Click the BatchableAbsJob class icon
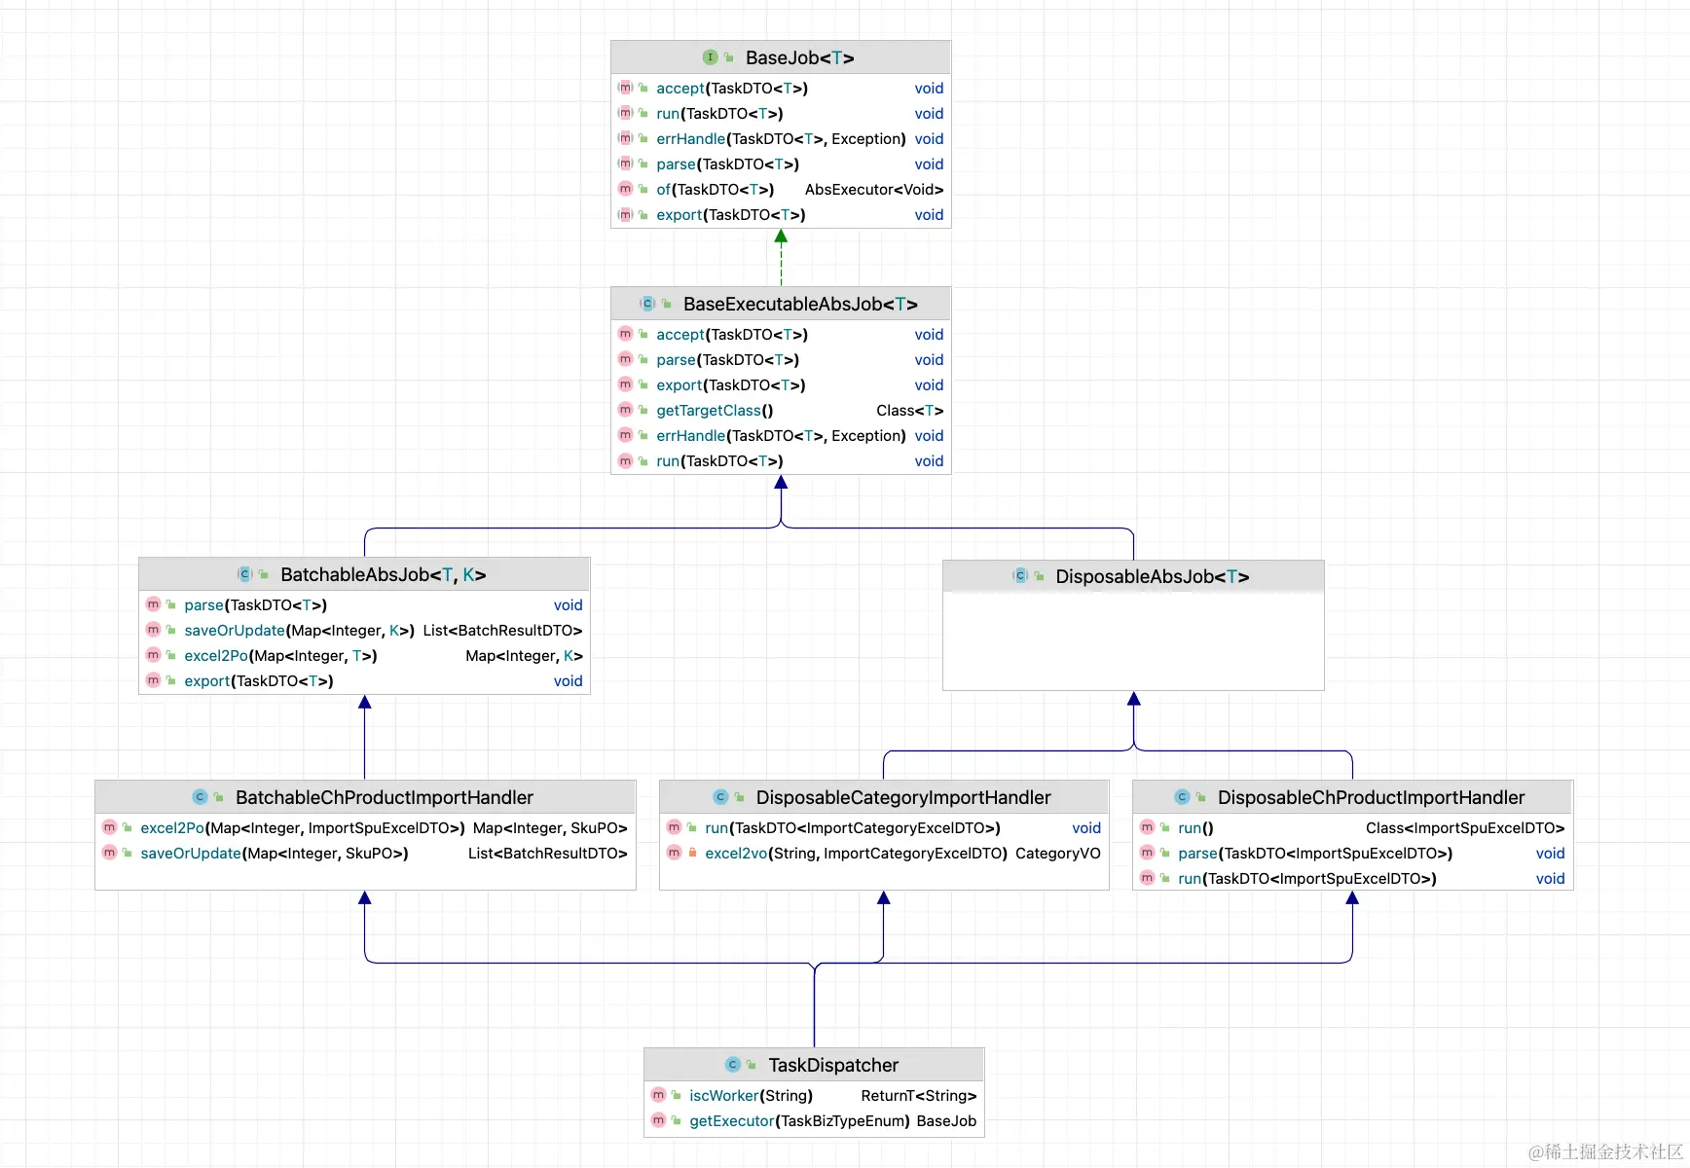Image resolution: width=1690 pixels, height=1168 pixels. click(x=245, y=574)
